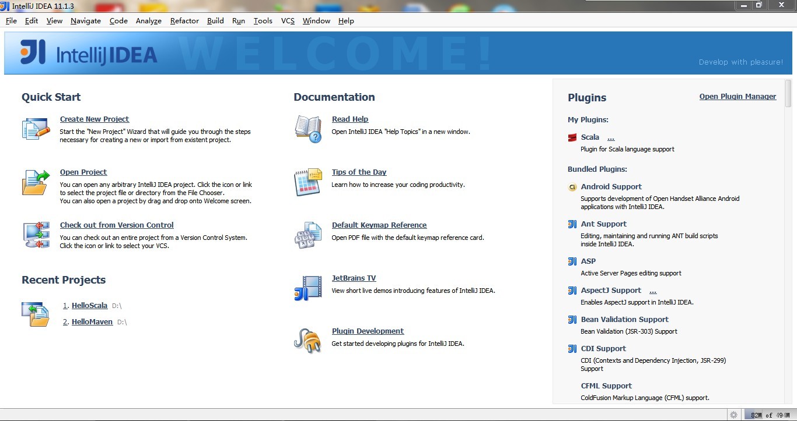Viewport: 797px width, 421px height.
Task: Click the Ant Support plugin icon
Action: coord(572,224)
